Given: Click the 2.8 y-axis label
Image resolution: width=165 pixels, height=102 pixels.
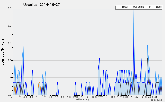Looking at the screenshot, I should click(9, 60).
